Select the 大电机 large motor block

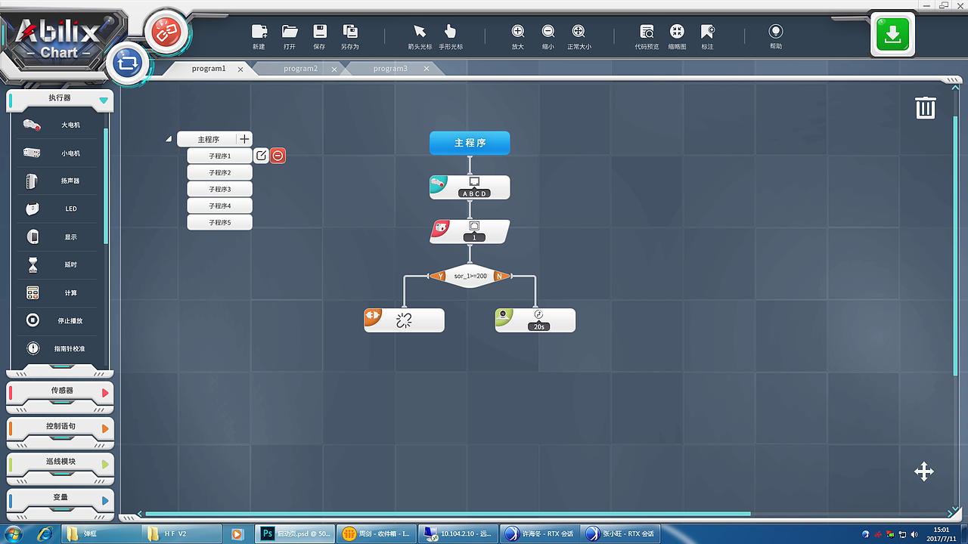coord(57,125)
